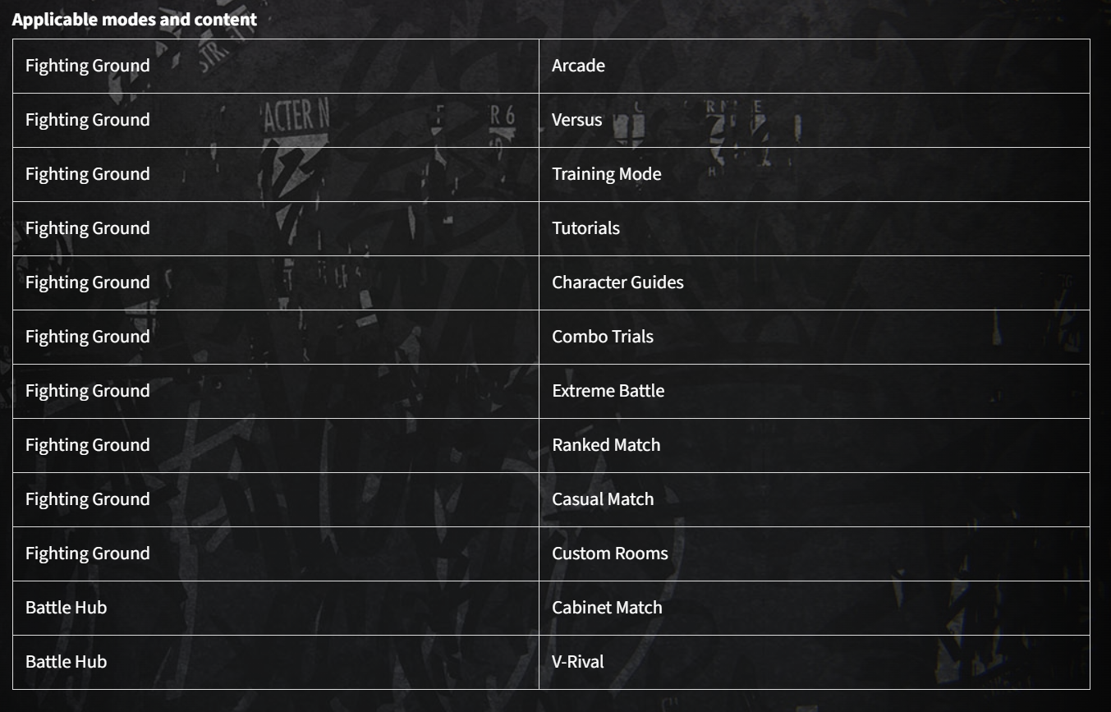This screenshot has width=1111, height=712.
Task: Select Battle Hub in the V-Rival row
Action: pos(66,662)
